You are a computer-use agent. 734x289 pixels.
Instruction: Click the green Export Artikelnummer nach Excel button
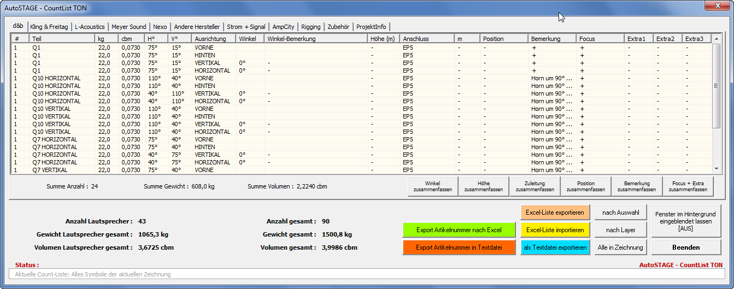coord(459,230)
